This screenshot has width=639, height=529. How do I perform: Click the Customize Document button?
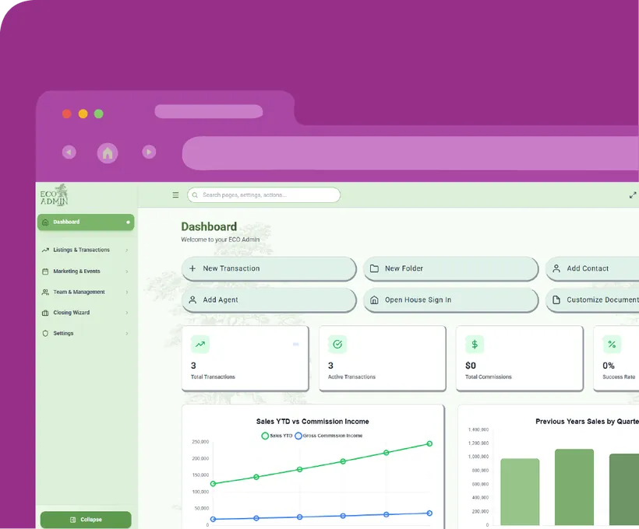pos(592,300)
